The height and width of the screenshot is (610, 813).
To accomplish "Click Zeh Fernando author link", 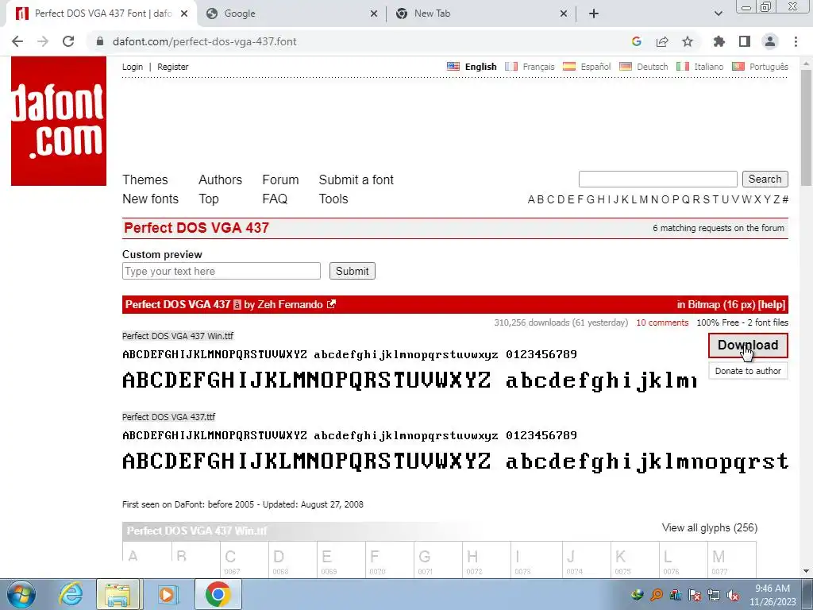I will (290, 304).
